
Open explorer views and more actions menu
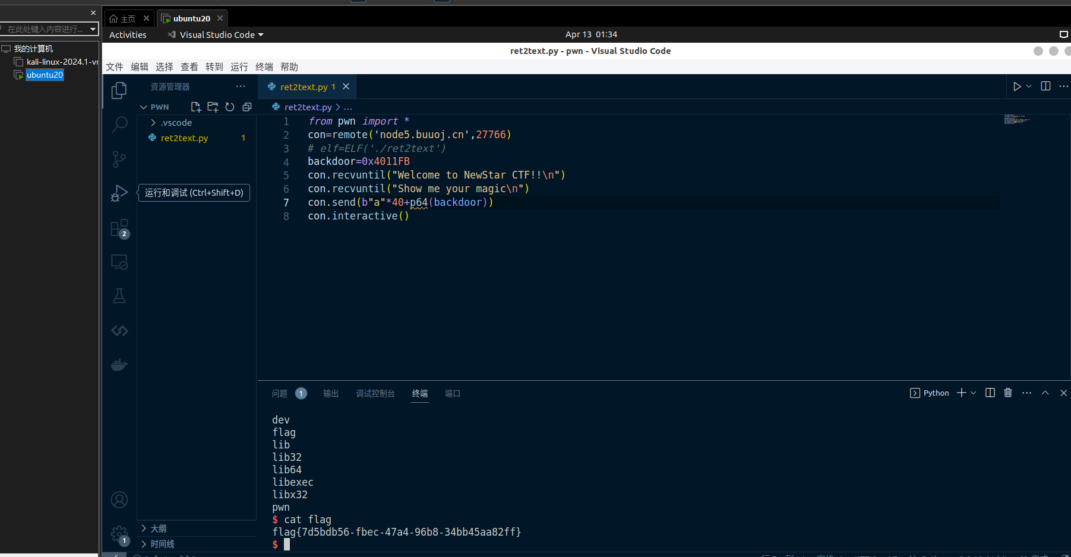pos(241,87)
